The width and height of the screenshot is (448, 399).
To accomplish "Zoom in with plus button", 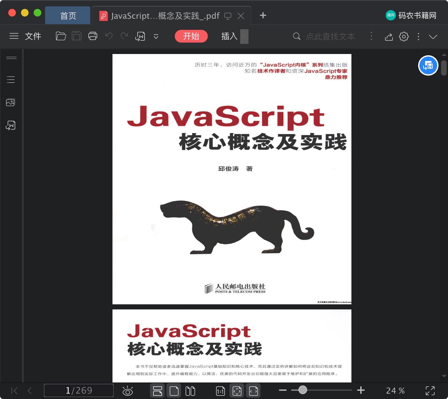I will tap(361, 390).
